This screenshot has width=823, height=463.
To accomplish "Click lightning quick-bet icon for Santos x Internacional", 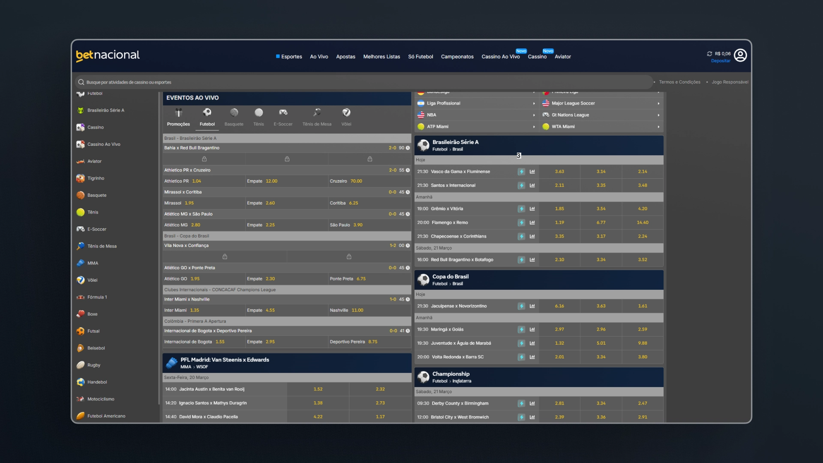I will coord(521,186).
